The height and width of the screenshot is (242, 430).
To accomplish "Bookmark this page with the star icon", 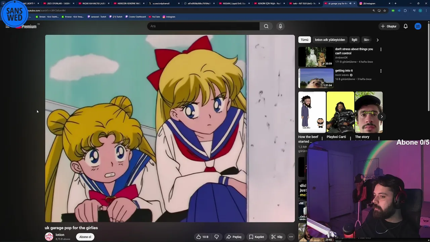I will pos(385,11).
